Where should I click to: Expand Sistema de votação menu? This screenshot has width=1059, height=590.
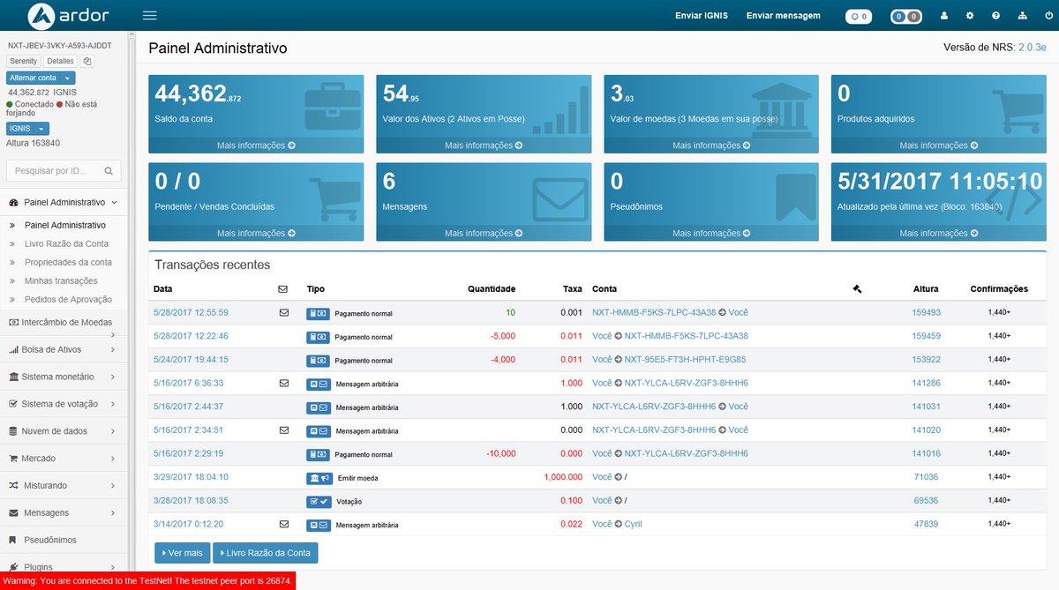click(64, 404)
